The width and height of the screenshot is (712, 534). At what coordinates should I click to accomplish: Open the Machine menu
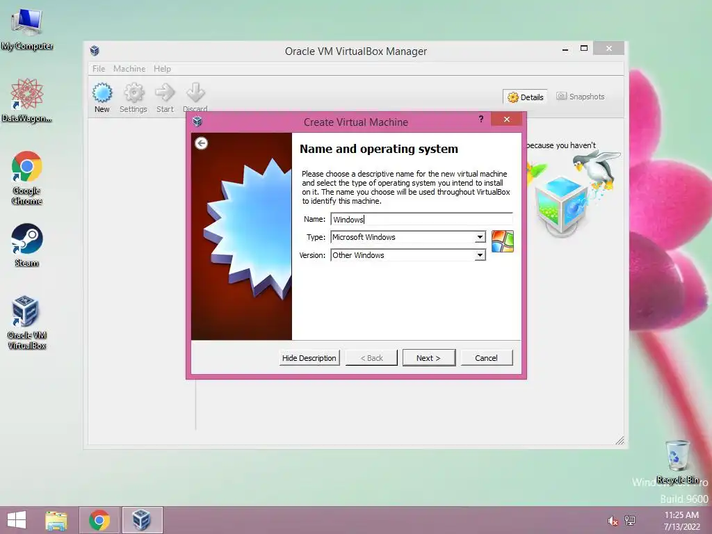129,69
